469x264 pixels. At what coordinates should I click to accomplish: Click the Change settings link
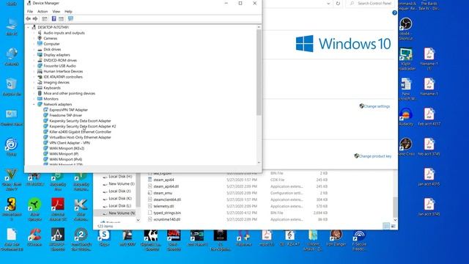(377, 106)
